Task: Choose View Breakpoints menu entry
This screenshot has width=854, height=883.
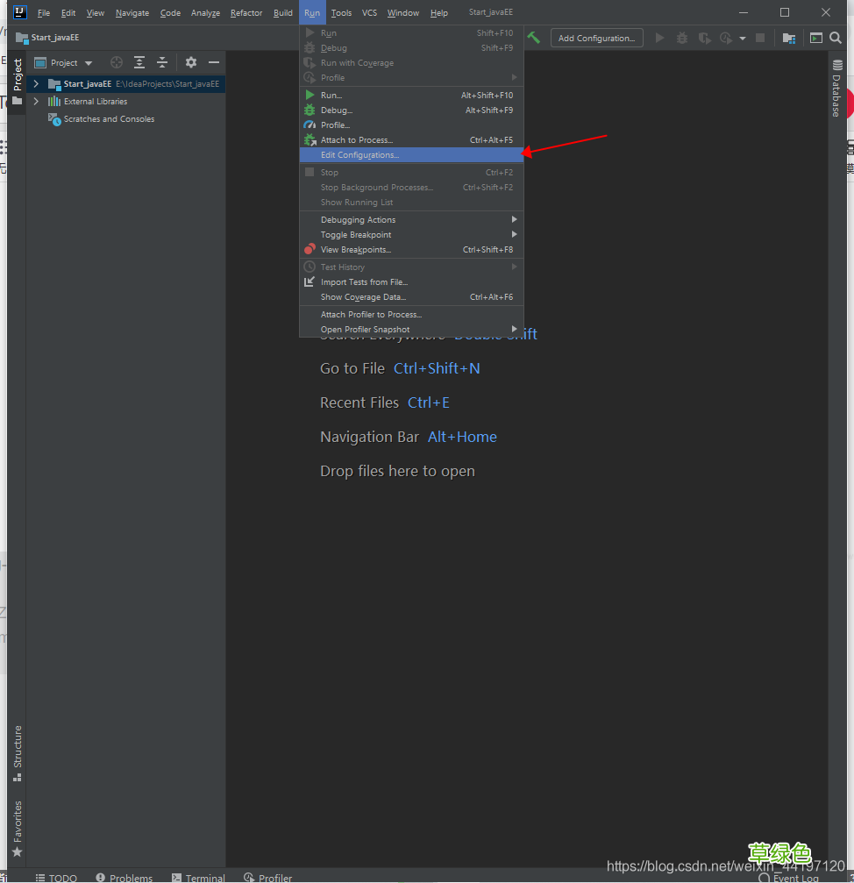Action: pyautogui.click(x=356, y=250)
